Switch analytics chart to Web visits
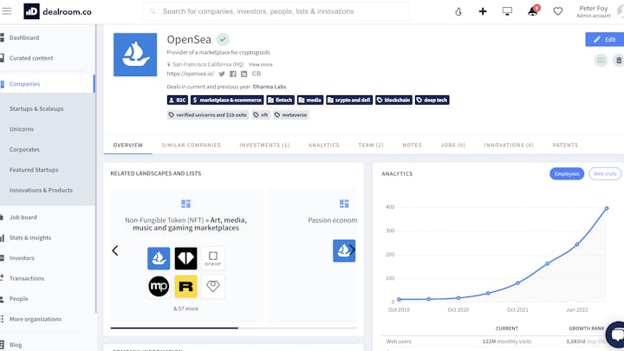 point(605,173)
